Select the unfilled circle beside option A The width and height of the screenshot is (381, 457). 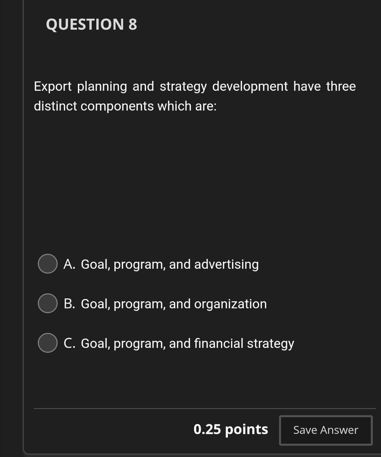(x=48, y=264)
